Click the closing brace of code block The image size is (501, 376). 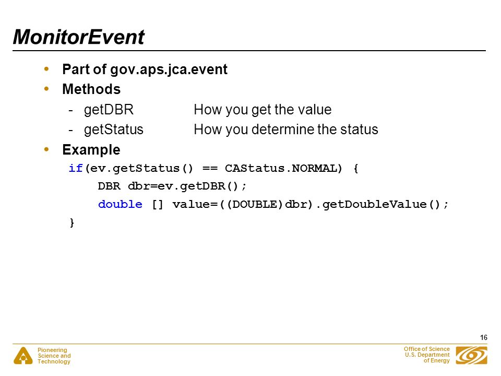(x=72, y=222)
